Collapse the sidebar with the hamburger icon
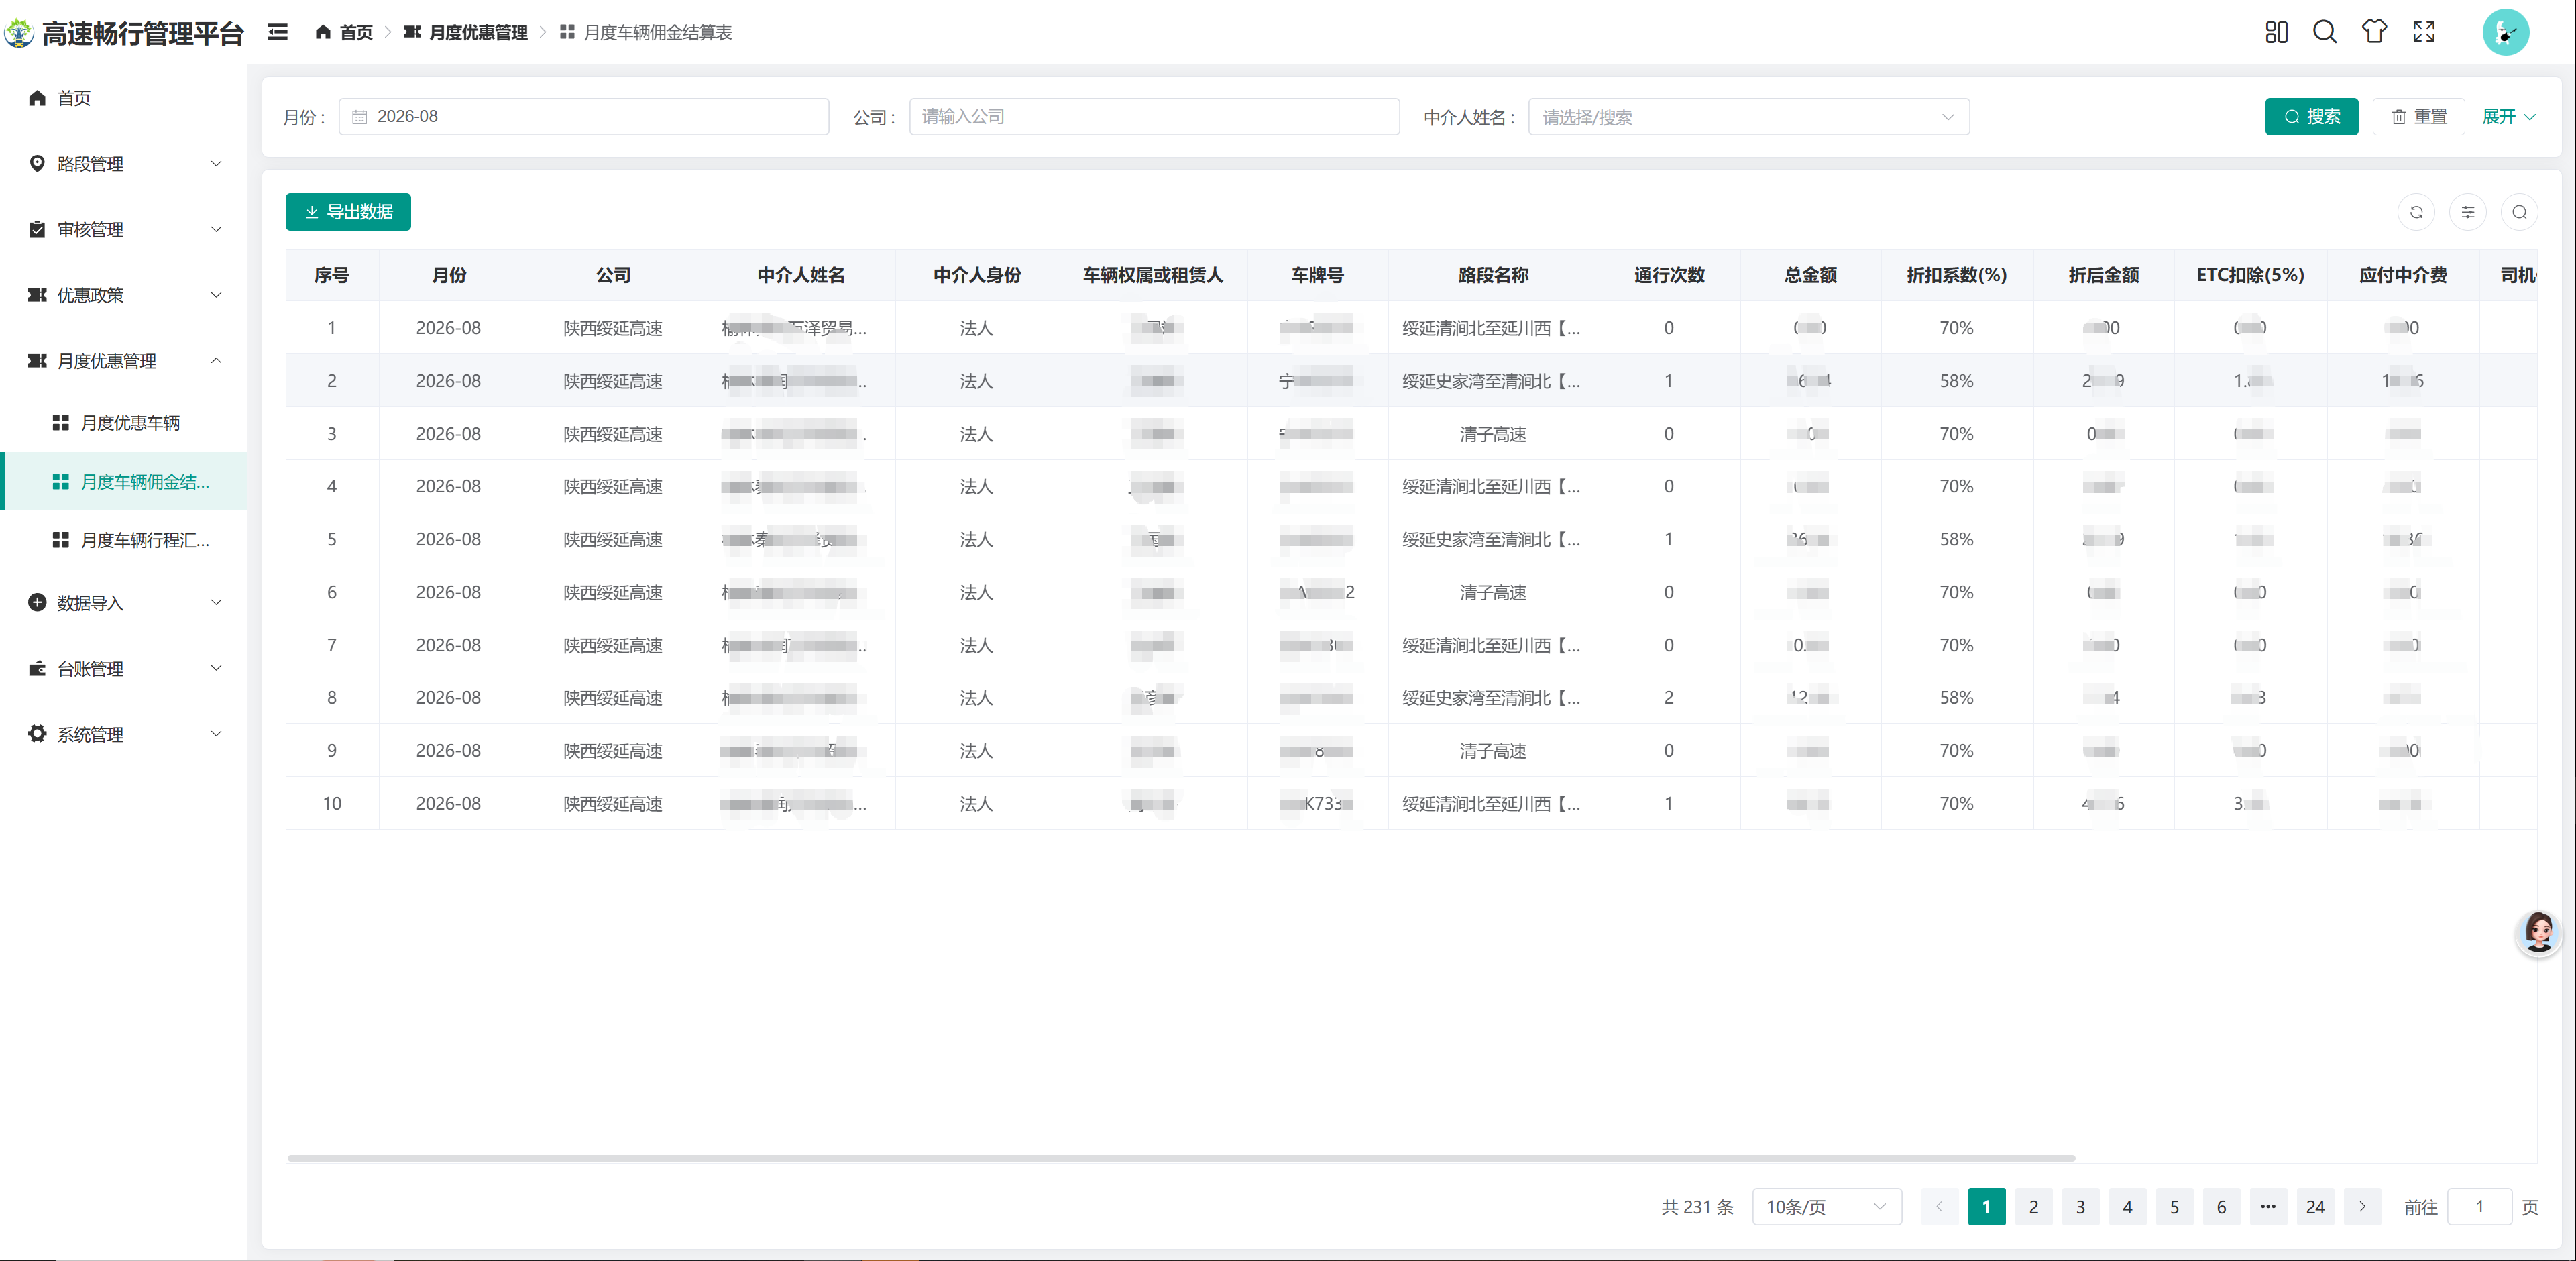Image resolution: width=2576 pixels, height=1261 pixels. [278, 32]
